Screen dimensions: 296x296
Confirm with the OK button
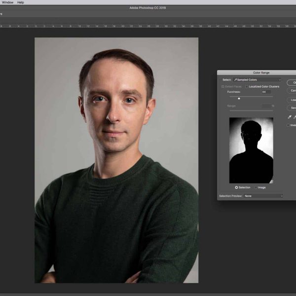click(x=291, y=83)
